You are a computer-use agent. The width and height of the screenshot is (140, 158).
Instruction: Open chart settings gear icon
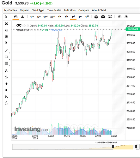coord(96,17)
